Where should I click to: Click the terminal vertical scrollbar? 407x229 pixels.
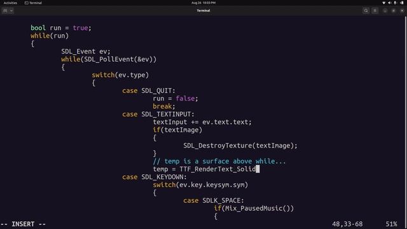[406, 122]
